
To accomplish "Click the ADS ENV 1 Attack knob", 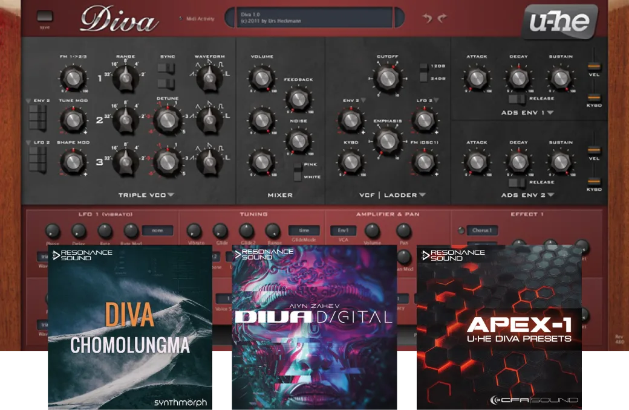I will 476,78.
